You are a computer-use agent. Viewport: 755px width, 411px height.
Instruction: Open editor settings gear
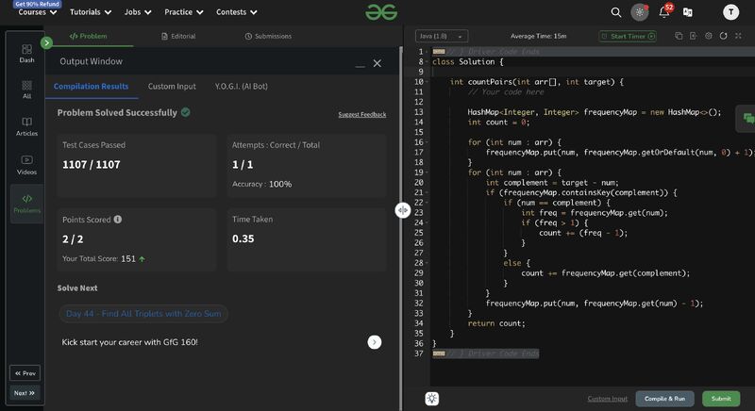tap(709, 36)
